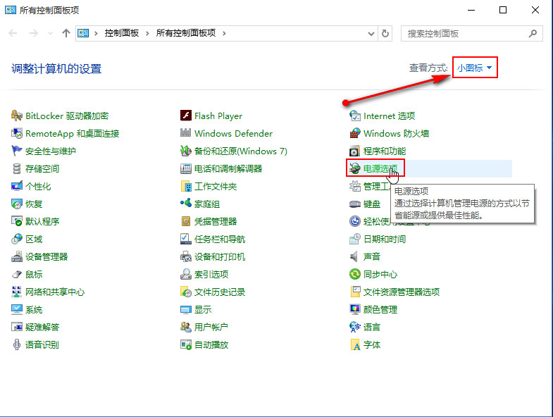The image size is (553, 417).
Task: Open the 自动播放 icon
Action: click(x=186, y=344)
